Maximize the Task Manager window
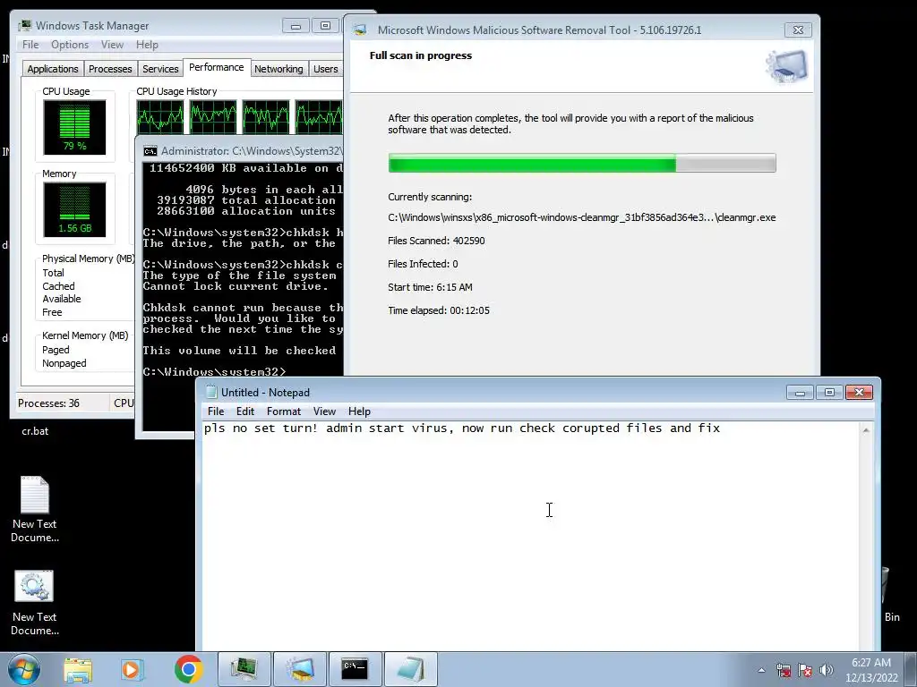Screen dimensions: 917x687 tap(325, 26)
